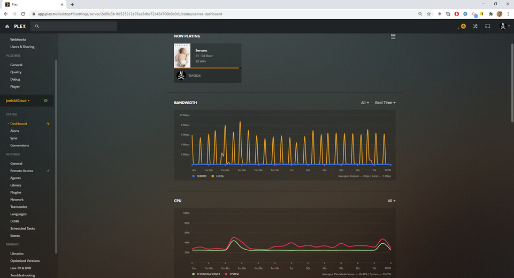Open Agents settings

(x=16, y=178)
